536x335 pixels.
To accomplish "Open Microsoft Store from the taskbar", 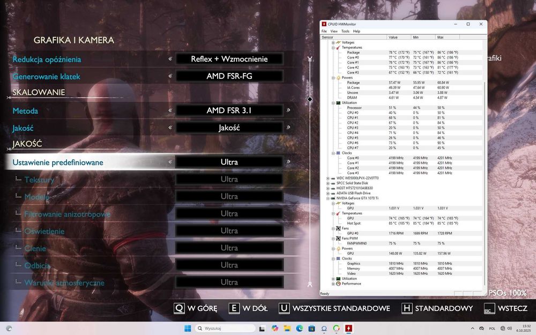I will [x=311, y=329].
